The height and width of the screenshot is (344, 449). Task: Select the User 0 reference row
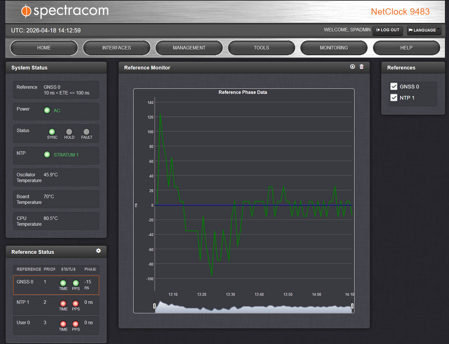pos(56,325)
